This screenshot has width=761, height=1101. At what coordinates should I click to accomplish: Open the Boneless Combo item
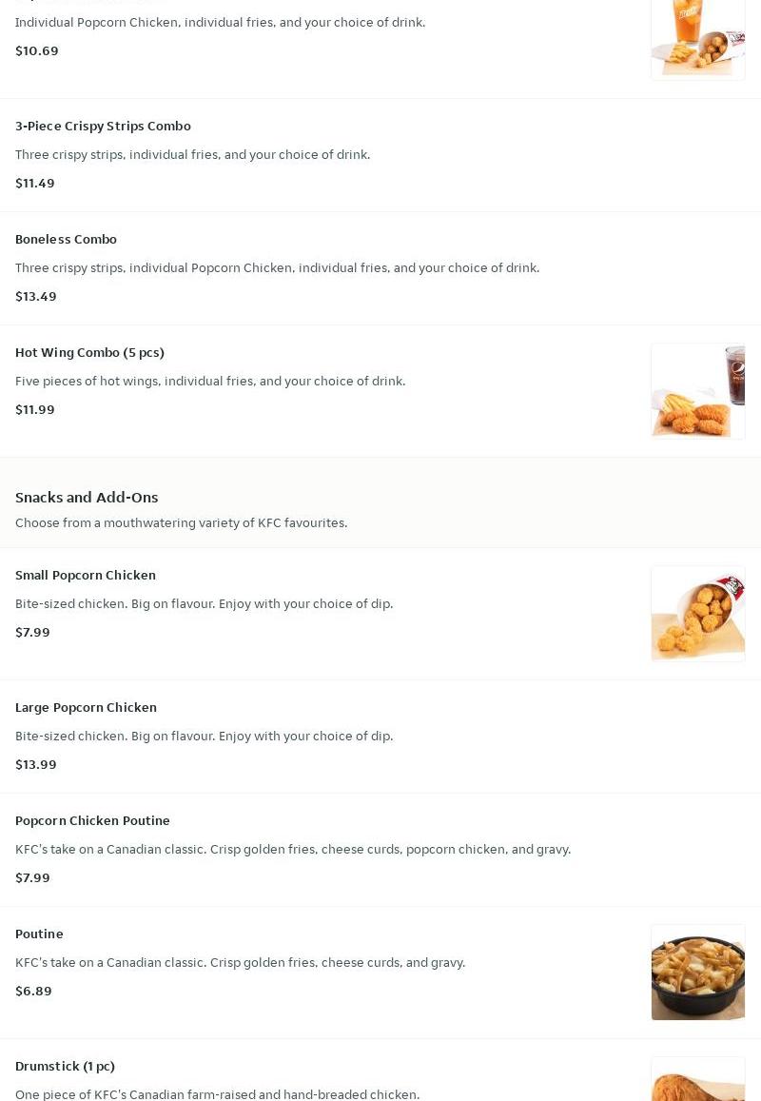(66, 239)
